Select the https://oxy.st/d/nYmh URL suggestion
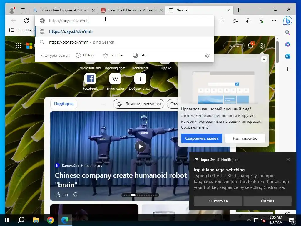This screenshot has height=226, width=301. tap(124, 31)
